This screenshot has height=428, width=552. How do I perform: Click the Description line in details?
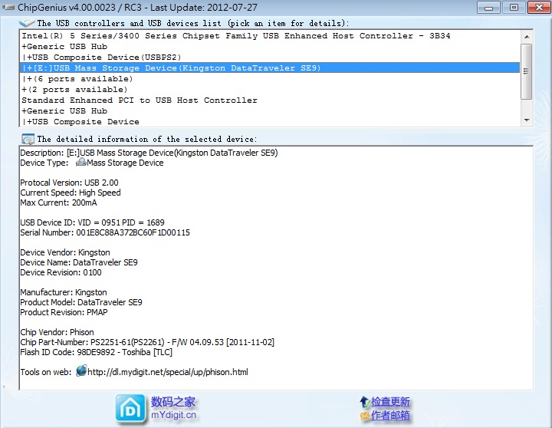149,153
